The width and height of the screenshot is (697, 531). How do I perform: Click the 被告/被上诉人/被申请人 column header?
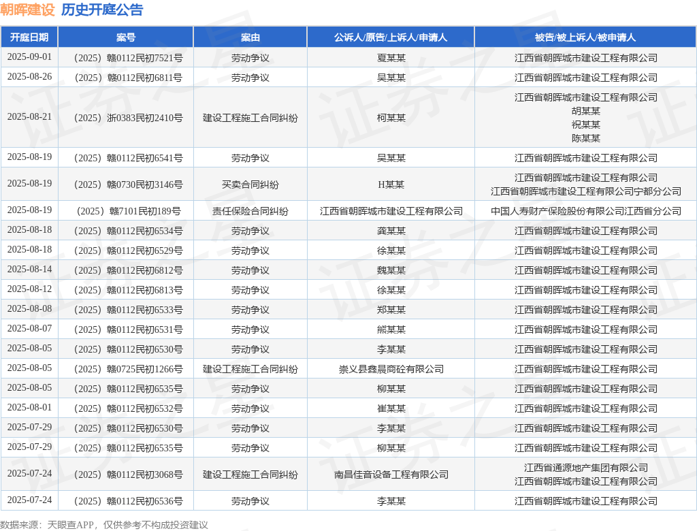point(585,37)
